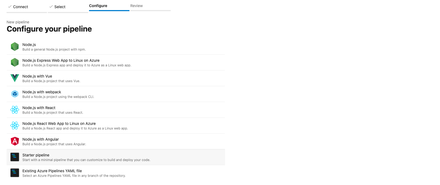Choose Node.js Express Web App to Linux on Azure
The height and width of the screenshot is (185, 440).
coord(116,63)
